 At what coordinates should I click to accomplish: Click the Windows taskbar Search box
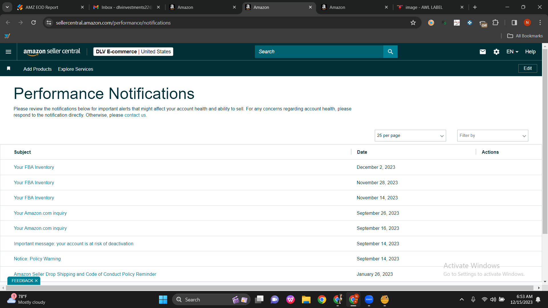click(211, 299)
